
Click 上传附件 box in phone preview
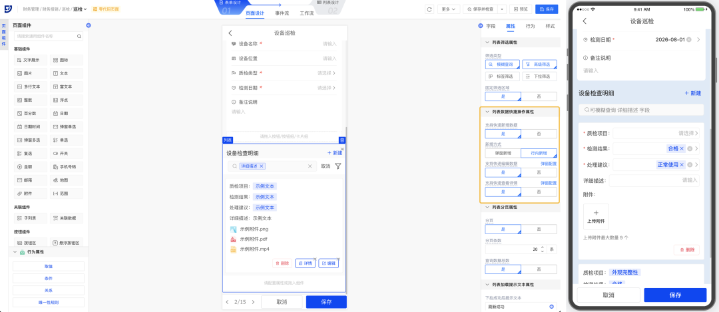[x=596, y=216]
